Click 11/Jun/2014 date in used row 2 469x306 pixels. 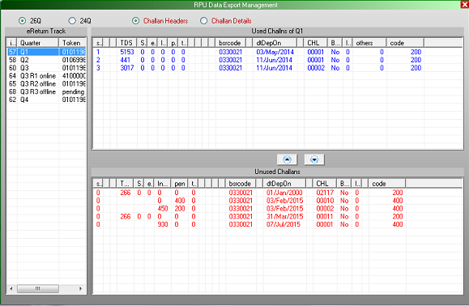click(x=274, y=60)
